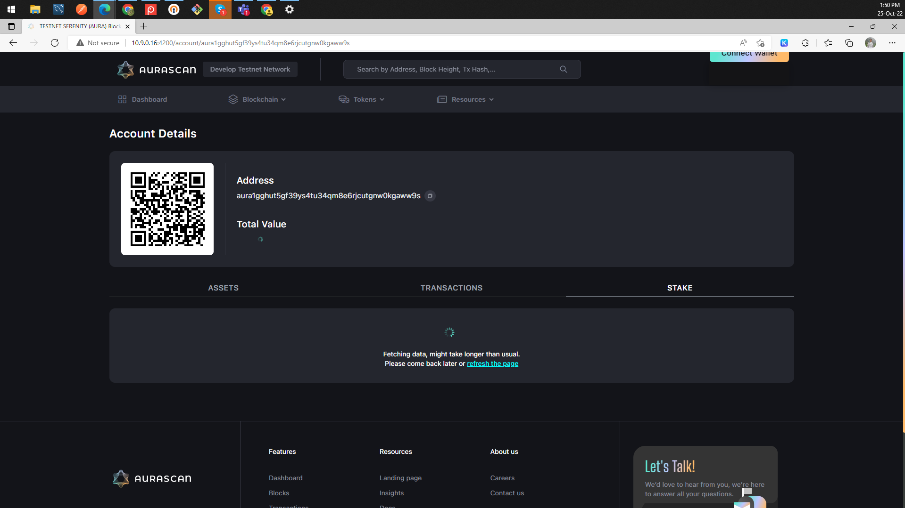Open the browser profile avatar

tap(870, 43)
